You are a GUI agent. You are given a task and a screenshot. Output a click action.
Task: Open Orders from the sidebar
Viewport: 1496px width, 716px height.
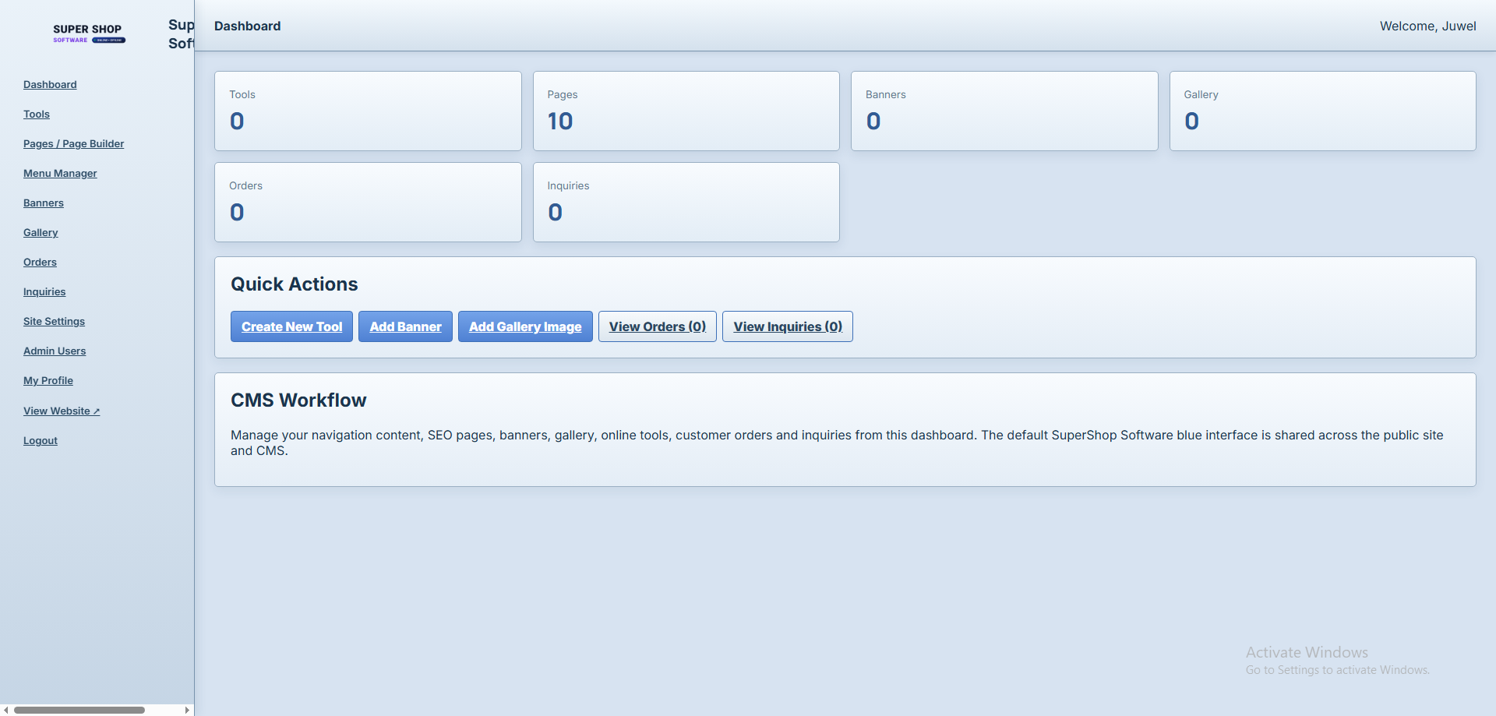coord(40,262)
